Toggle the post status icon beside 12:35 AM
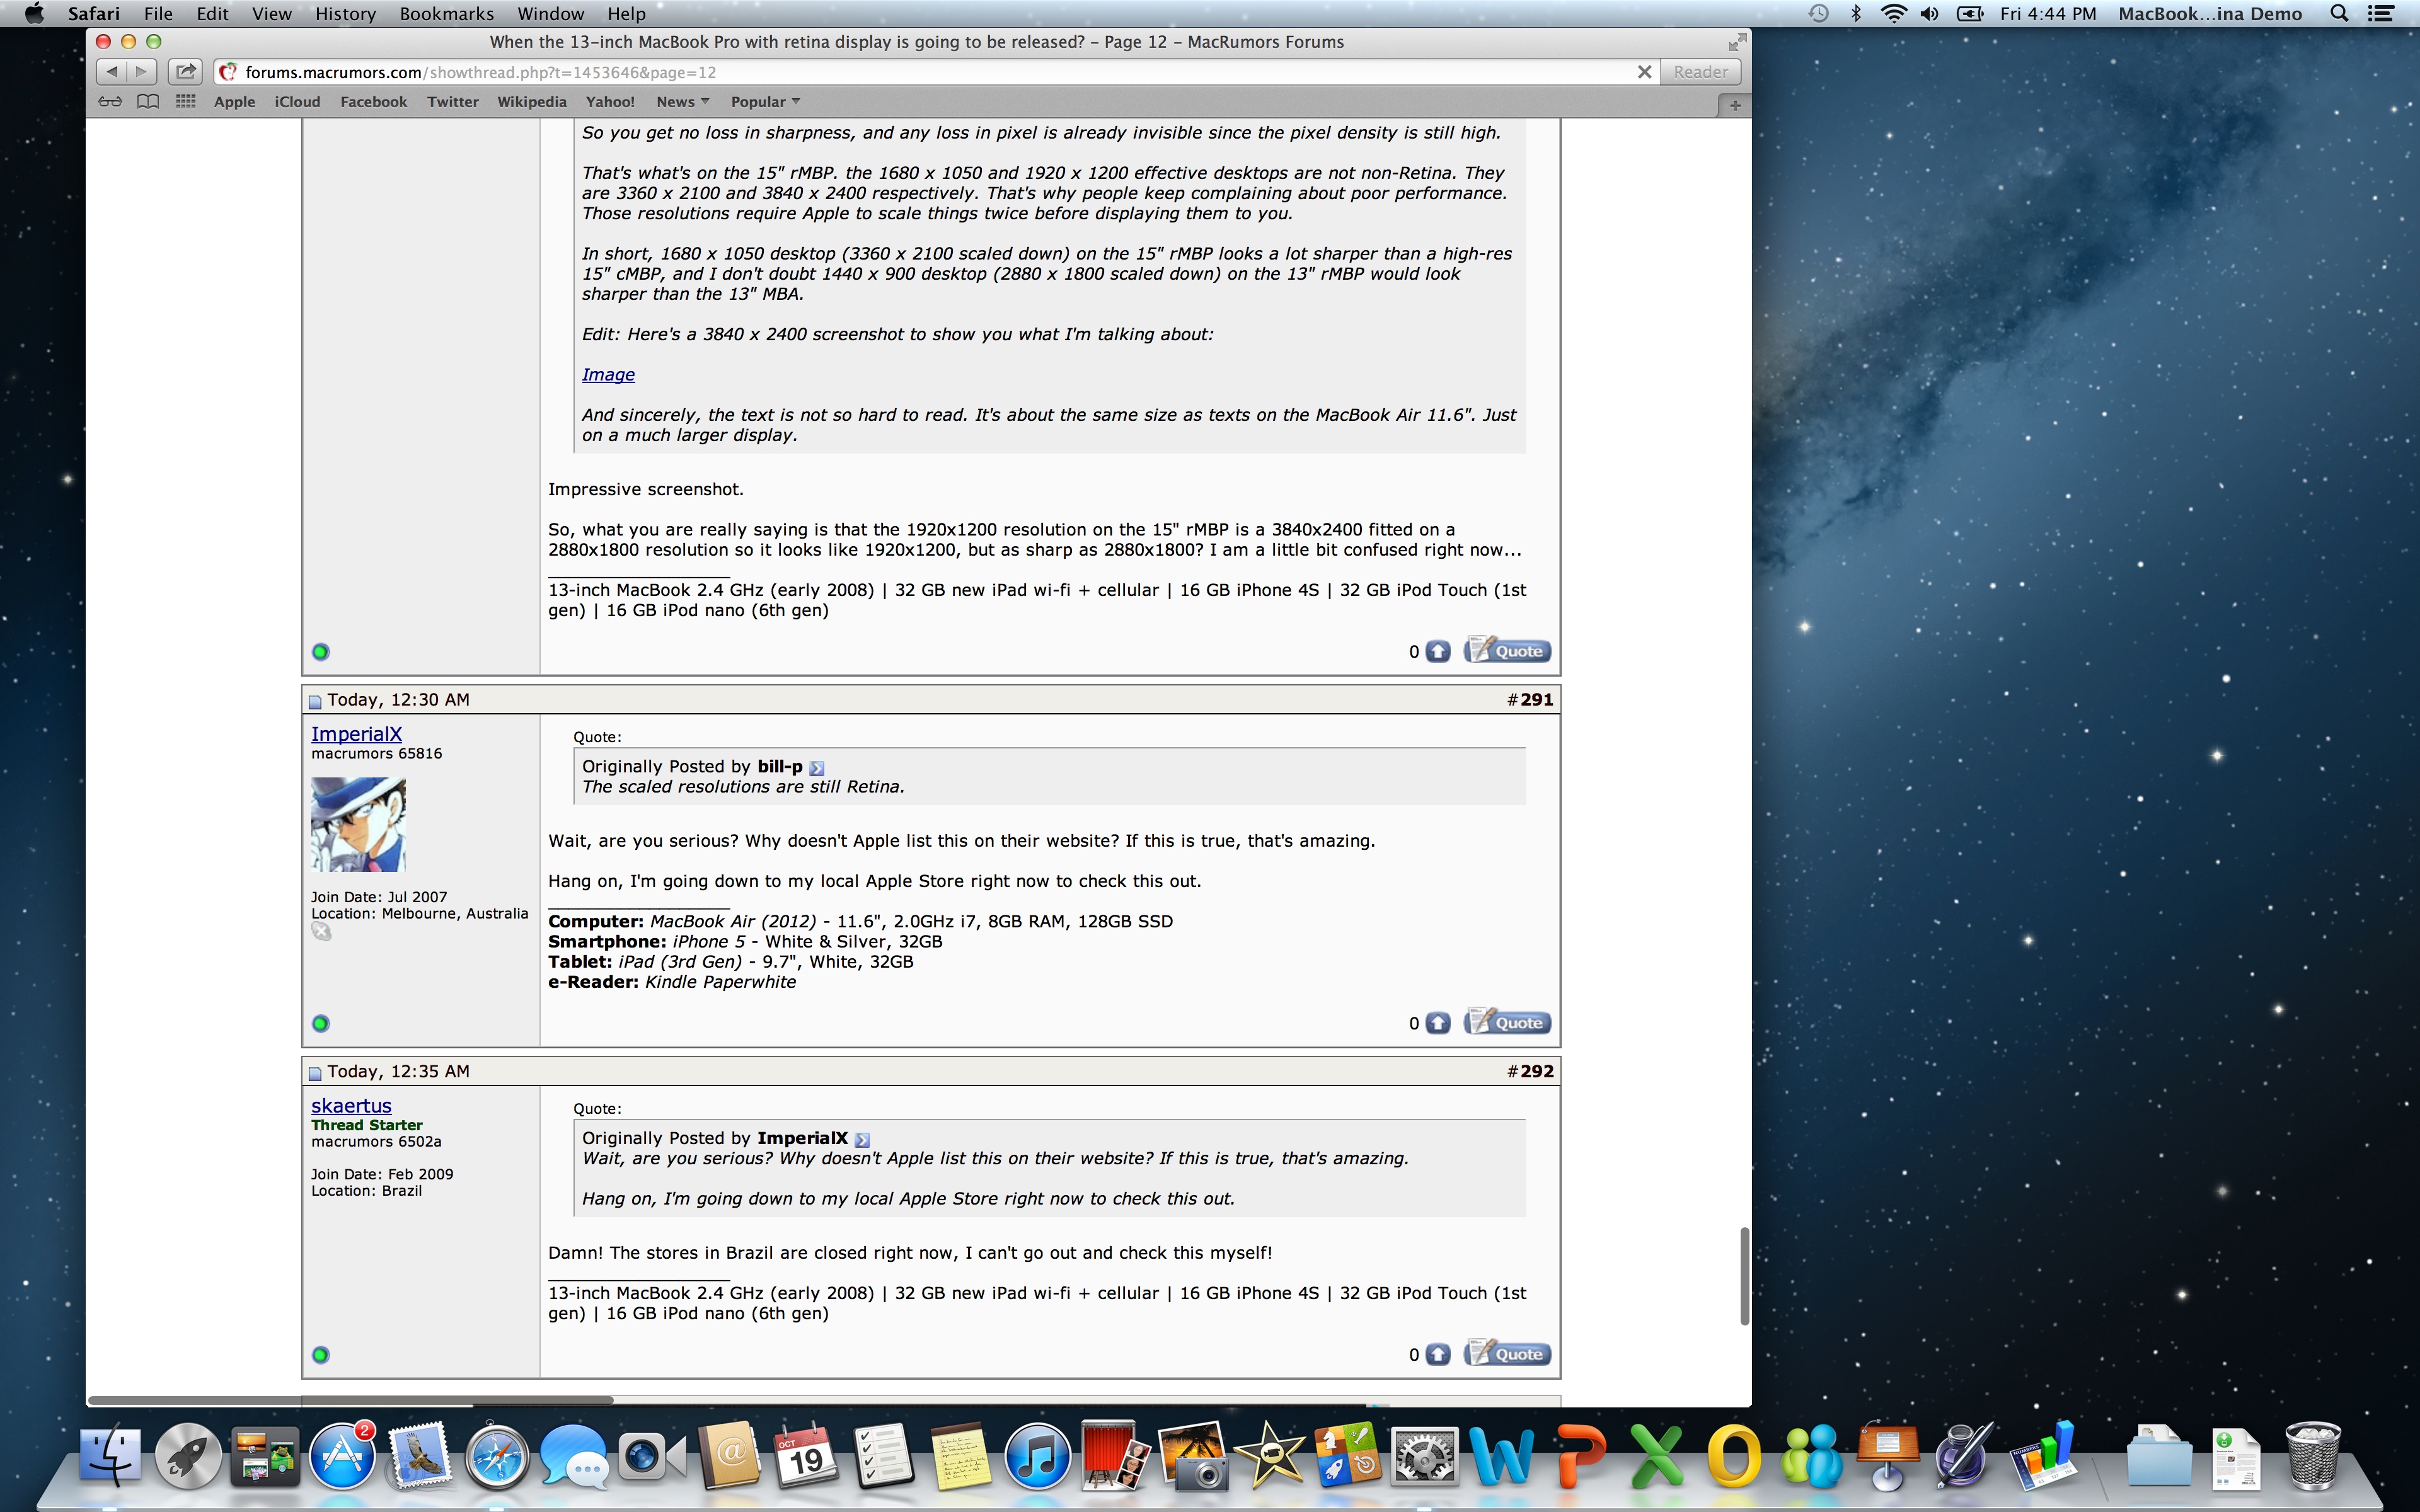Screen dimensions: 2420x1512 [x=315, y=1073]
